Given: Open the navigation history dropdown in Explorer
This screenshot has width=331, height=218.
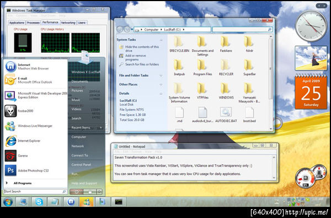Looking at the screenshot, I should [x=132, y=29].
